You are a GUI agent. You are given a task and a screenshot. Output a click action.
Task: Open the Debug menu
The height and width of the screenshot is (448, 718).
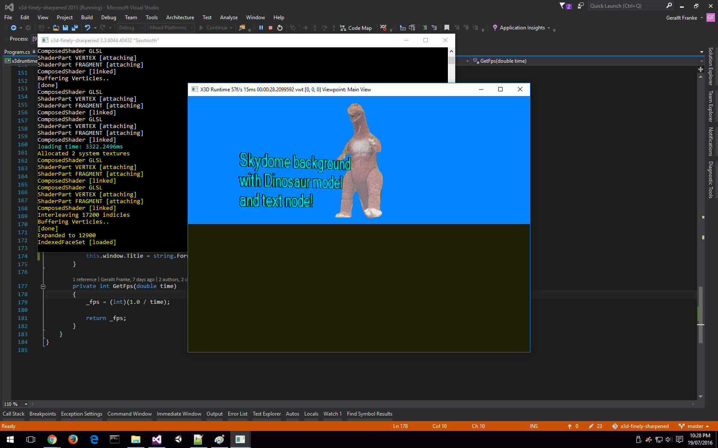click(x=109, y=17)
